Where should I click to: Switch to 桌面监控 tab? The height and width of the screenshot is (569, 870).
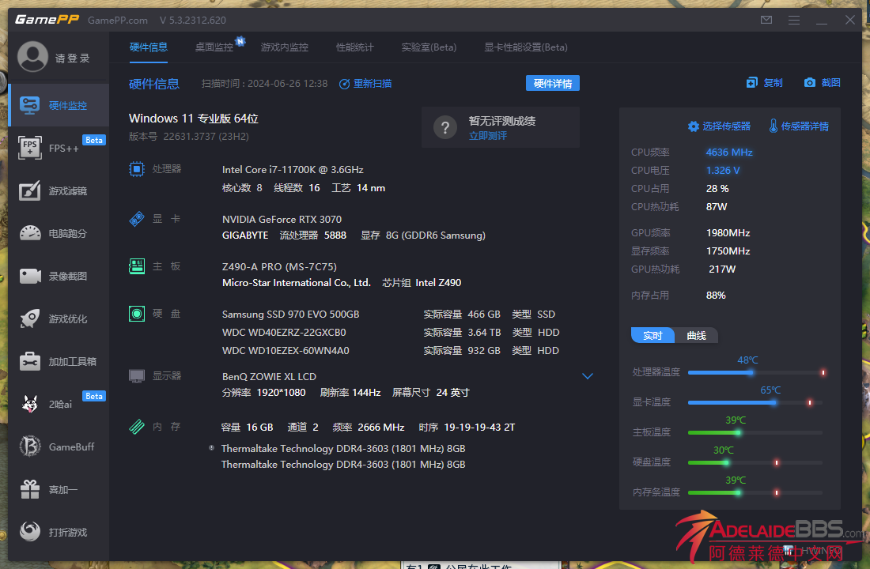click(214, 47)
